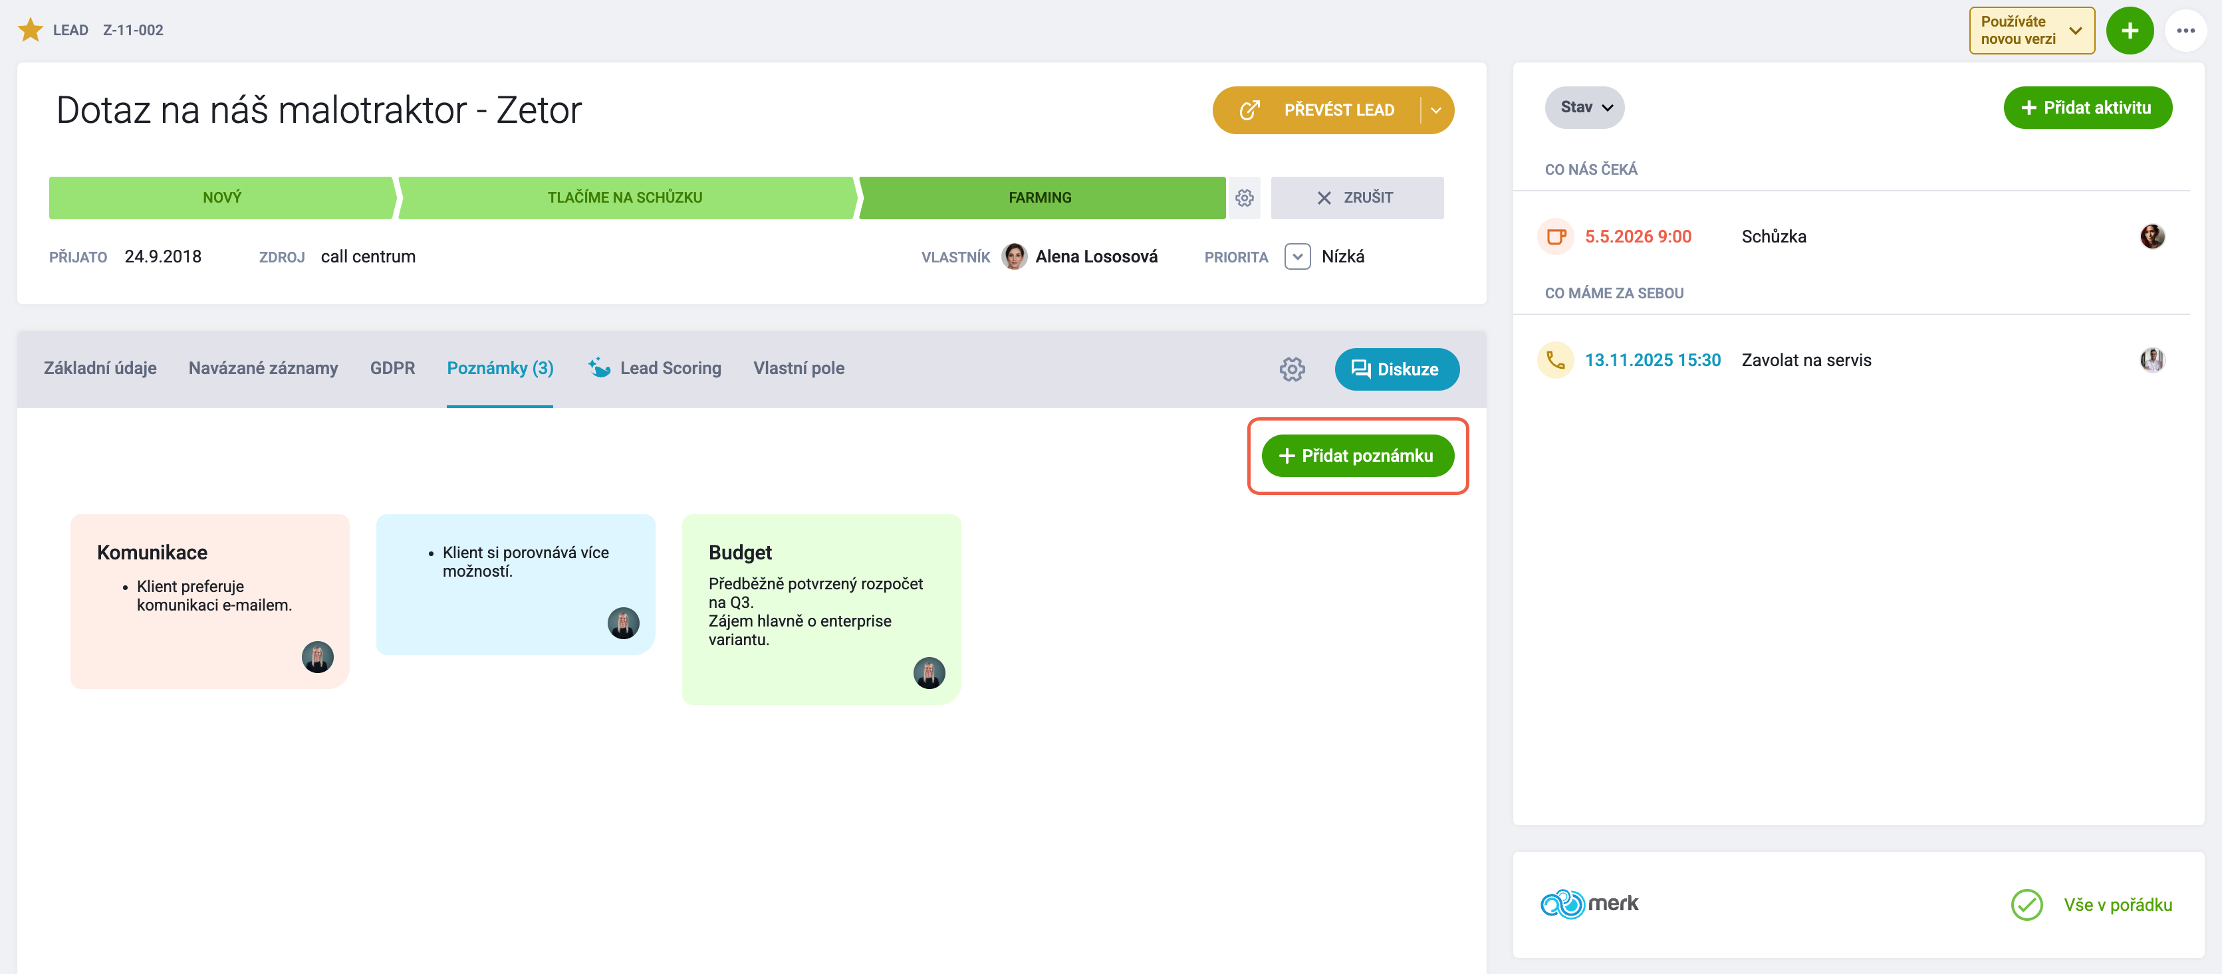This screenshot has width=2222, height=974.
Task: Open the tabs settings gear icon
Action: pos(1292,369)
